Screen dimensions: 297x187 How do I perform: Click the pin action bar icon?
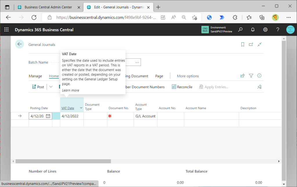[x=259, y=87]
